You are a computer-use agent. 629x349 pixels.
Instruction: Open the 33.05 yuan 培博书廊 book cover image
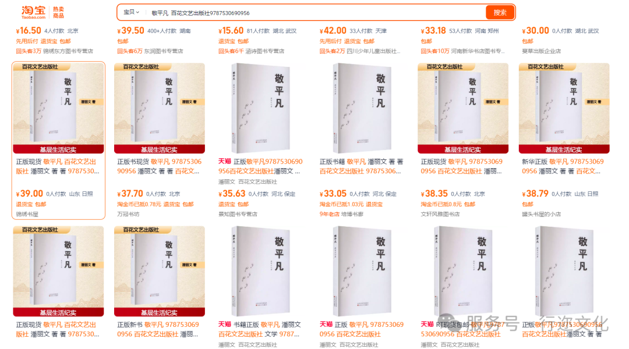(362, 108)
